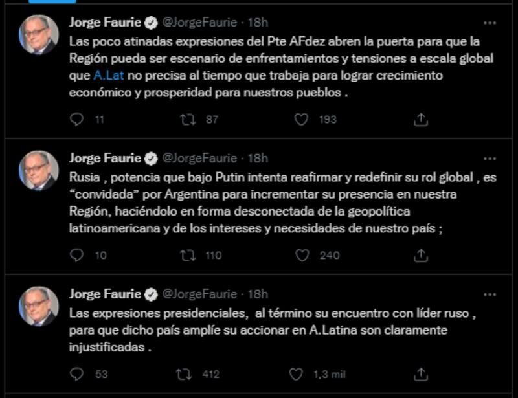Reply to the tweet about Rusia and Putin
This screenshot has height=398, width=518.
click(x=77, y=255)
